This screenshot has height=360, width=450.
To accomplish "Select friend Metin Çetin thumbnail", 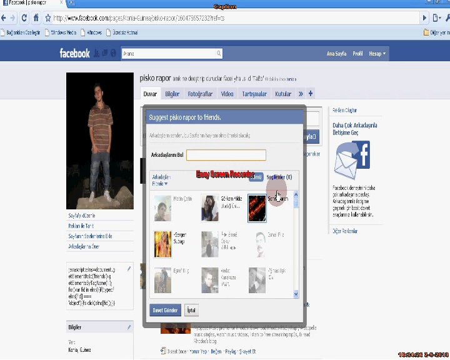I will click(162, 208).
